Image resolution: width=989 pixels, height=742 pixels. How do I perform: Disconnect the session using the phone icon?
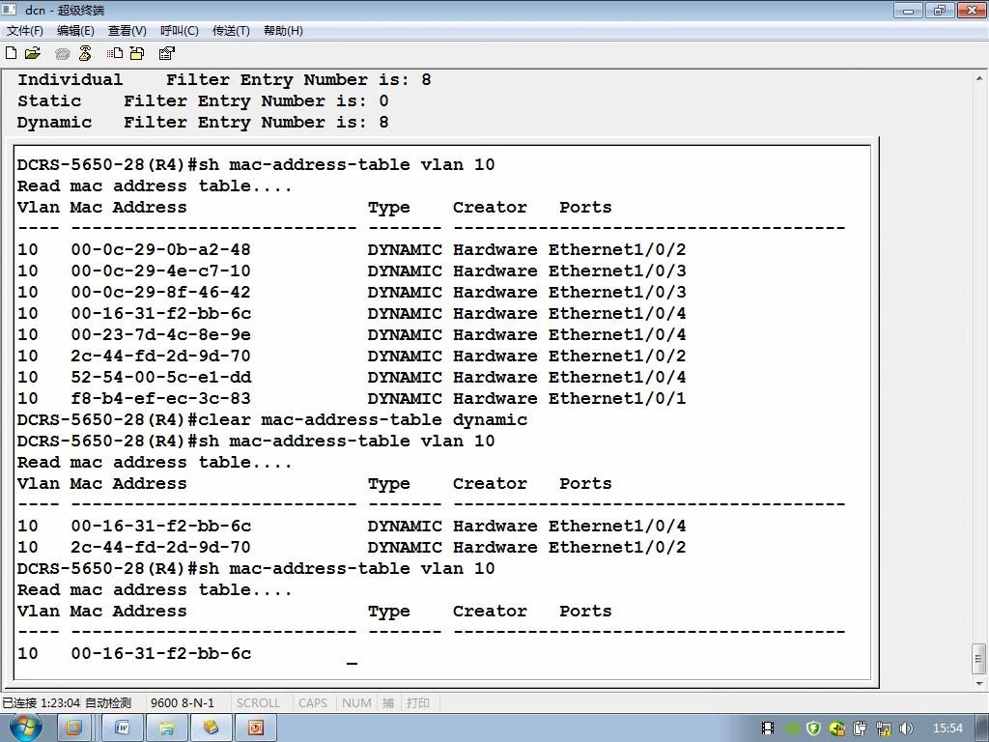tap(85, 53)
